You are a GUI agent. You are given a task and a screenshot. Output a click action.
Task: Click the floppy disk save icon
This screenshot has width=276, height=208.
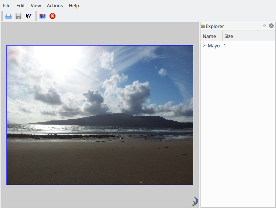(x=18, y=16)
